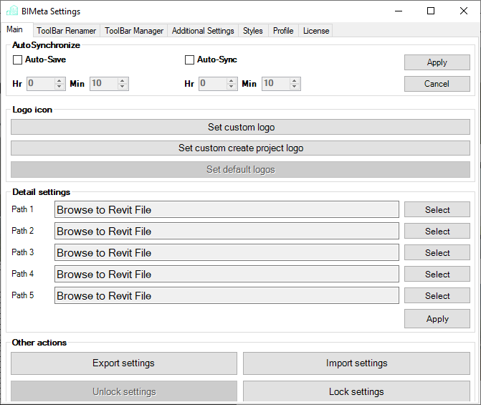Decrease Auto-Sync minutes with down arrow

(295, 87)
